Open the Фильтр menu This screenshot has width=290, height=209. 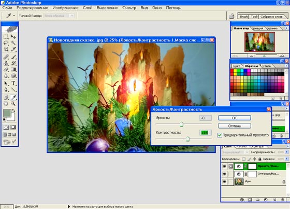click(129, 8)
